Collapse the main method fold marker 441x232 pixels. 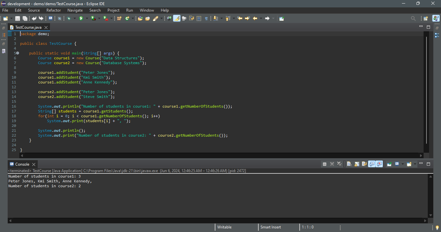point(18,53)
